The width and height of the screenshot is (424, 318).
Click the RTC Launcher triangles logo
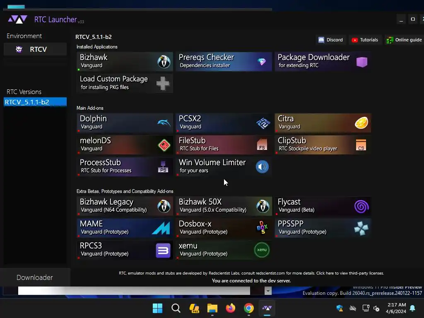17,19
